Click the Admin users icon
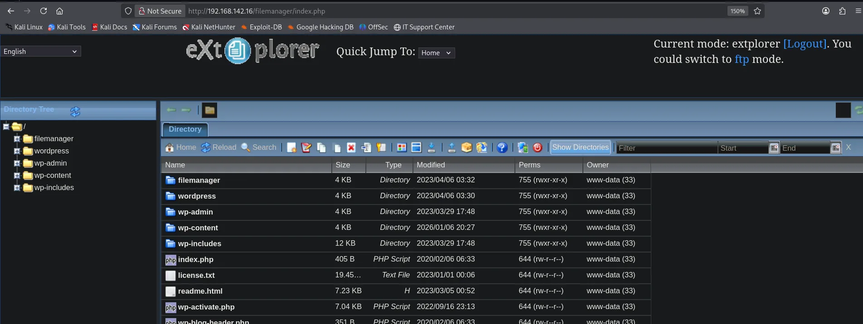Viewport: 863px width, 324px height. tap(523, 148)
